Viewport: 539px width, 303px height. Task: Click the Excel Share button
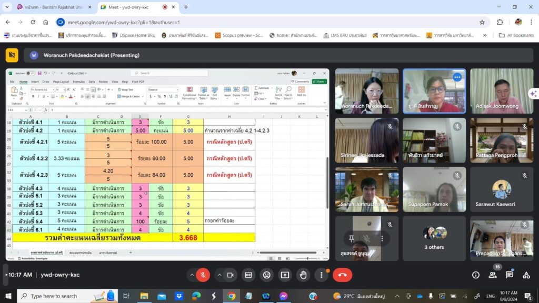click(x=320, y=82)
